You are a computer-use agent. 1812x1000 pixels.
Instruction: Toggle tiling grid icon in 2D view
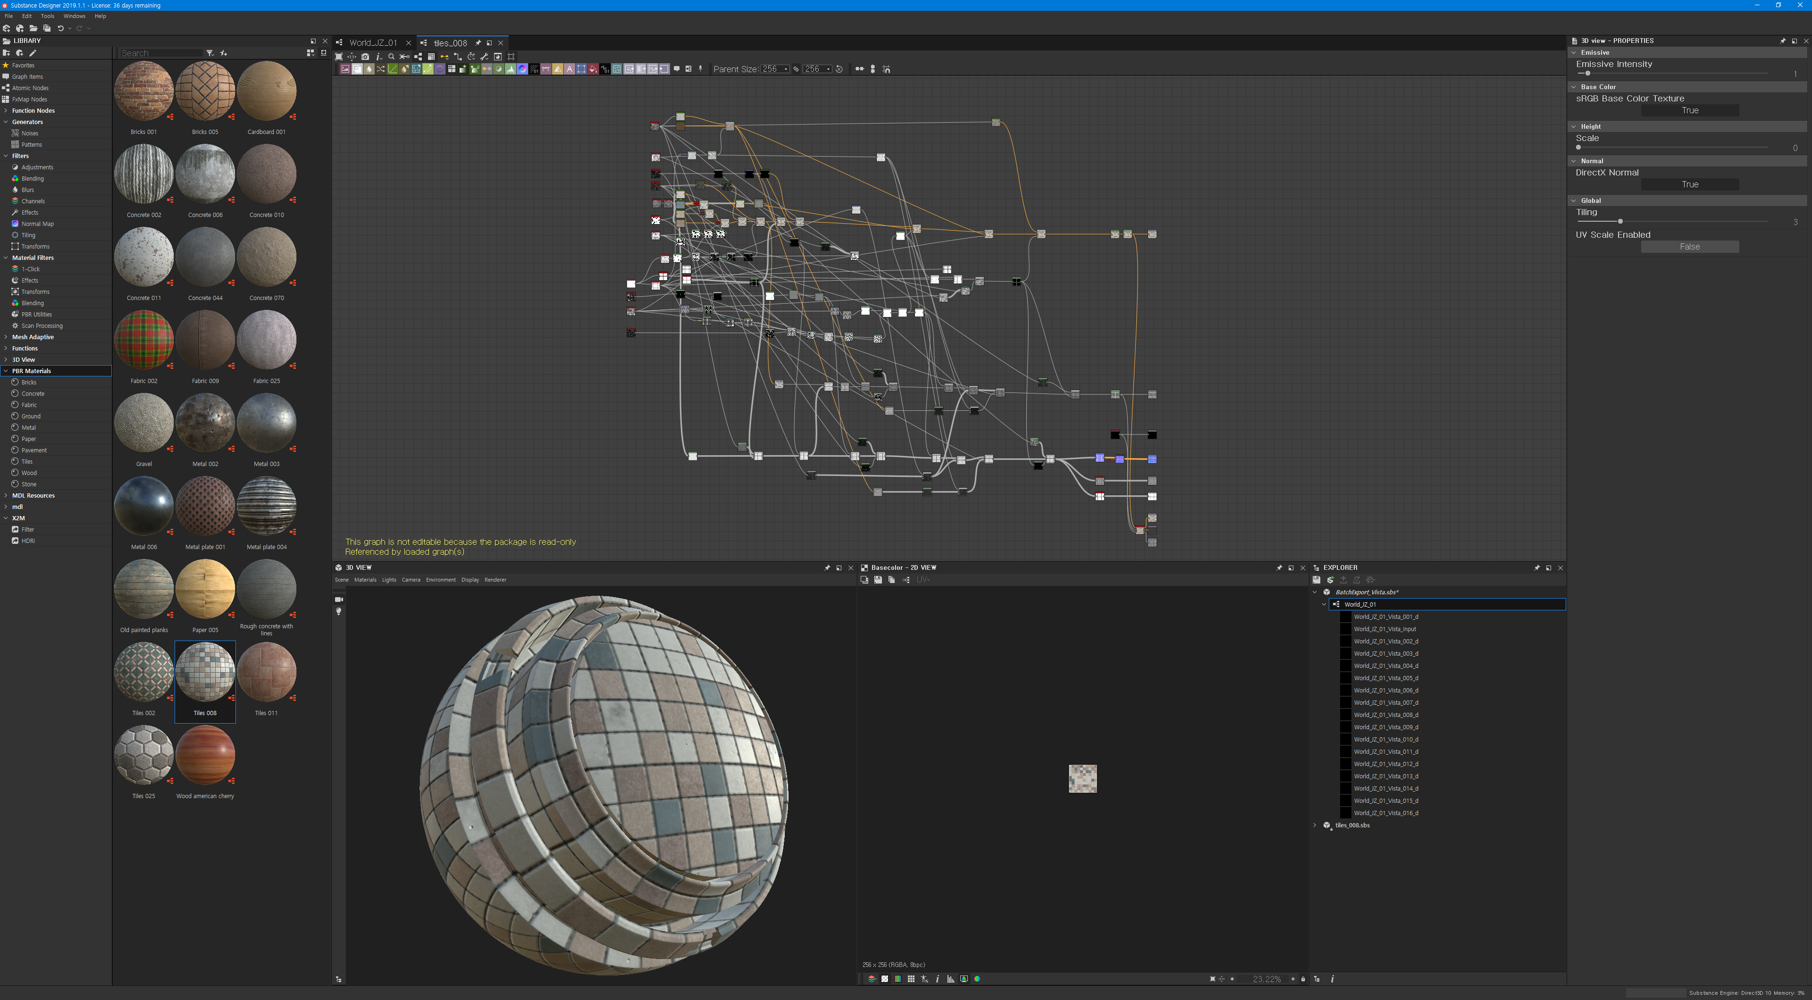[x=911, y=979]
